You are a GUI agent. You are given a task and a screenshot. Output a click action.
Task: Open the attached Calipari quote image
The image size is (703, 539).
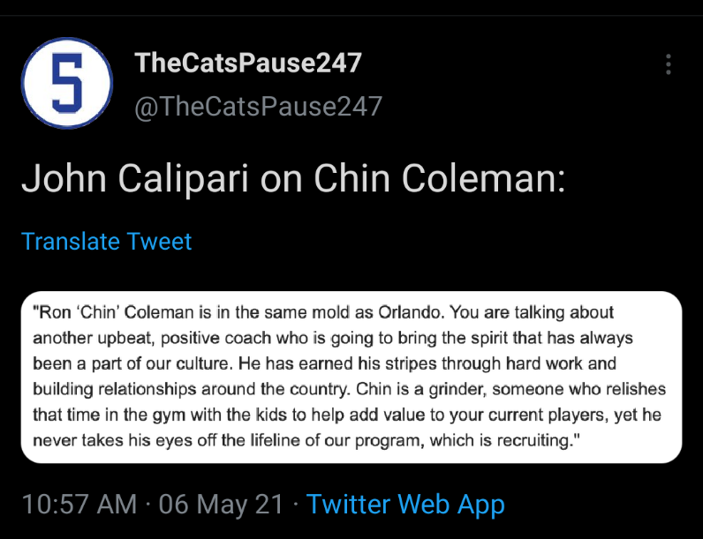(351, 377)
